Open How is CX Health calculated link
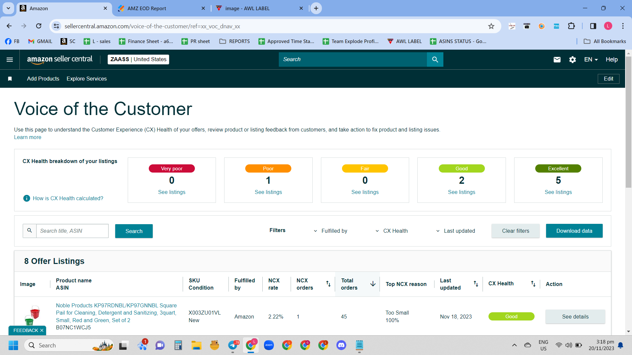This screenshot has height=355, width=632. pyautogui.click(x=68, y=198)
